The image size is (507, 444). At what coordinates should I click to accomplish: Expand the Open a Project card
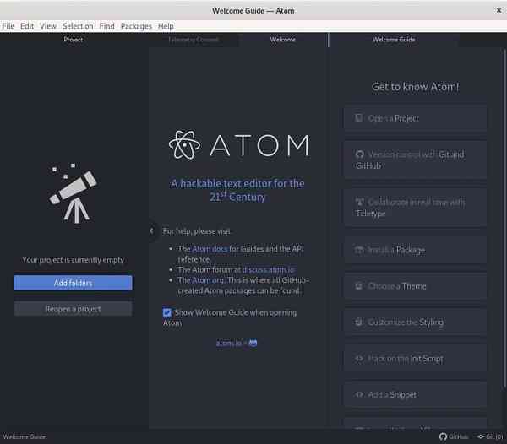point(415,118)
